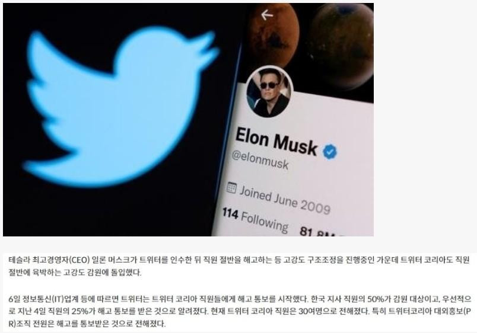The image size is (477, 333).
Task: Click the calendar icon beside Joined June 2009
Action: tap(231, 188)
